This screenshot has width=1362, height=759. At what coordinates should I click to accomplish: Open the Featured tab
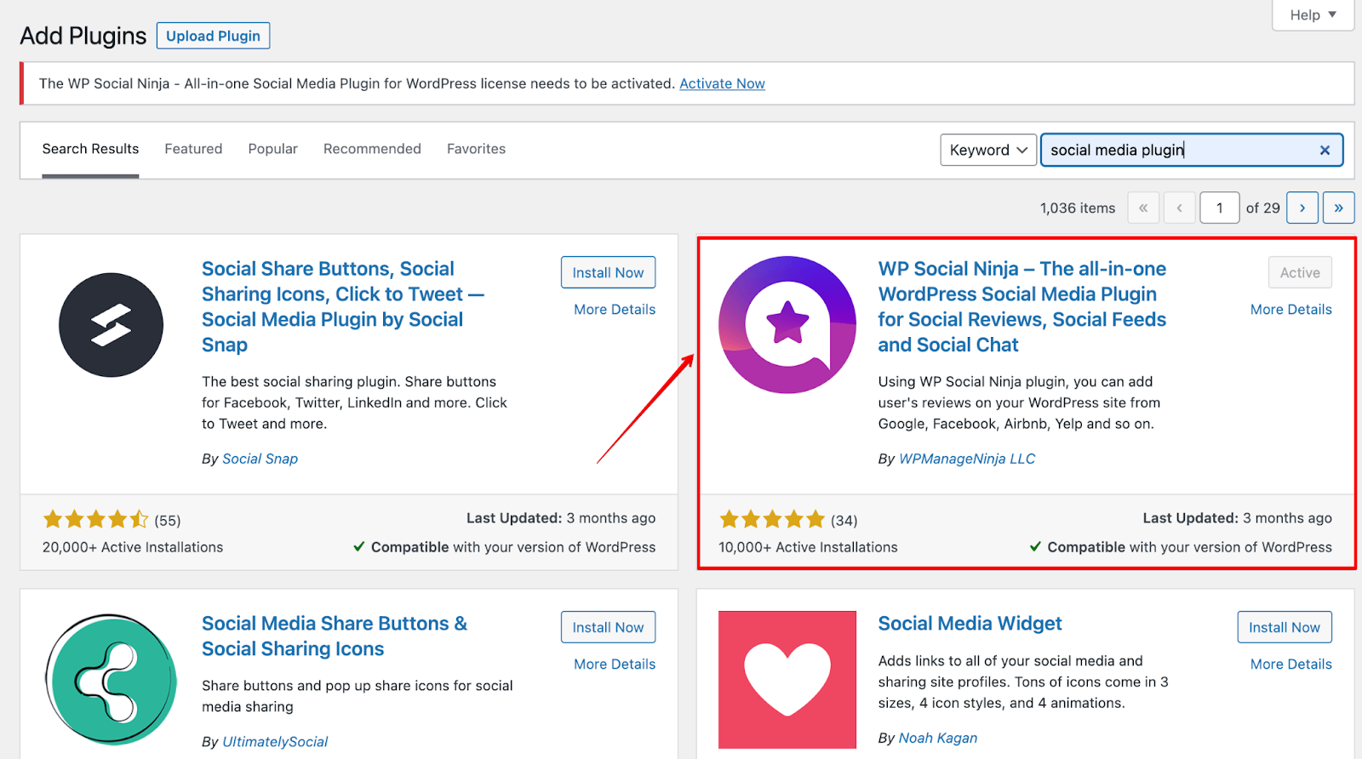pos(193,149)
